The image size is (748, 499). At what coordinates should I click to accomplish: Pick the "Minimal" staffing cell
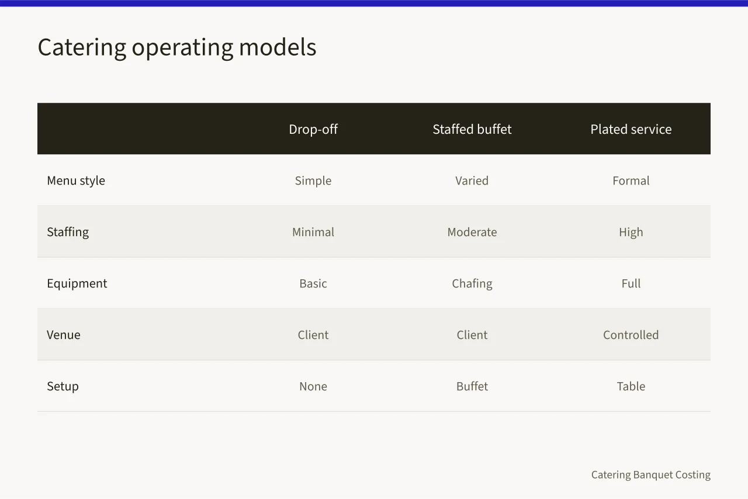(x=313, y=232)
